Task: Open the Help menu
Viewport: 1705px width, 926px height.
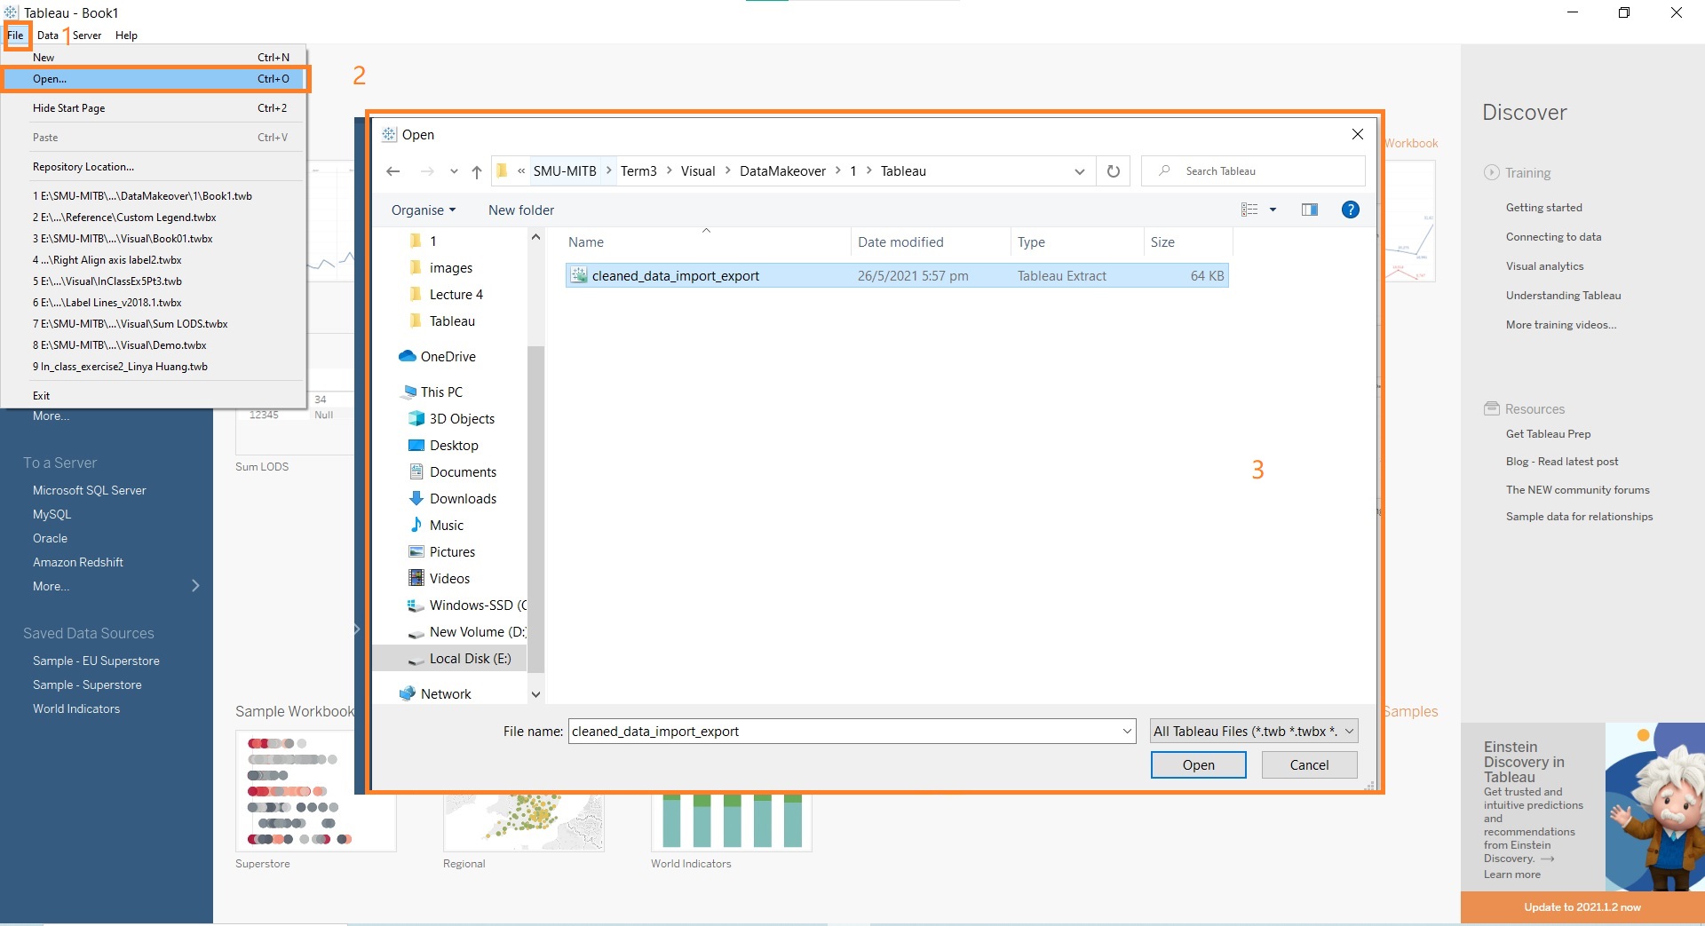Action: [x=126, y=36]
